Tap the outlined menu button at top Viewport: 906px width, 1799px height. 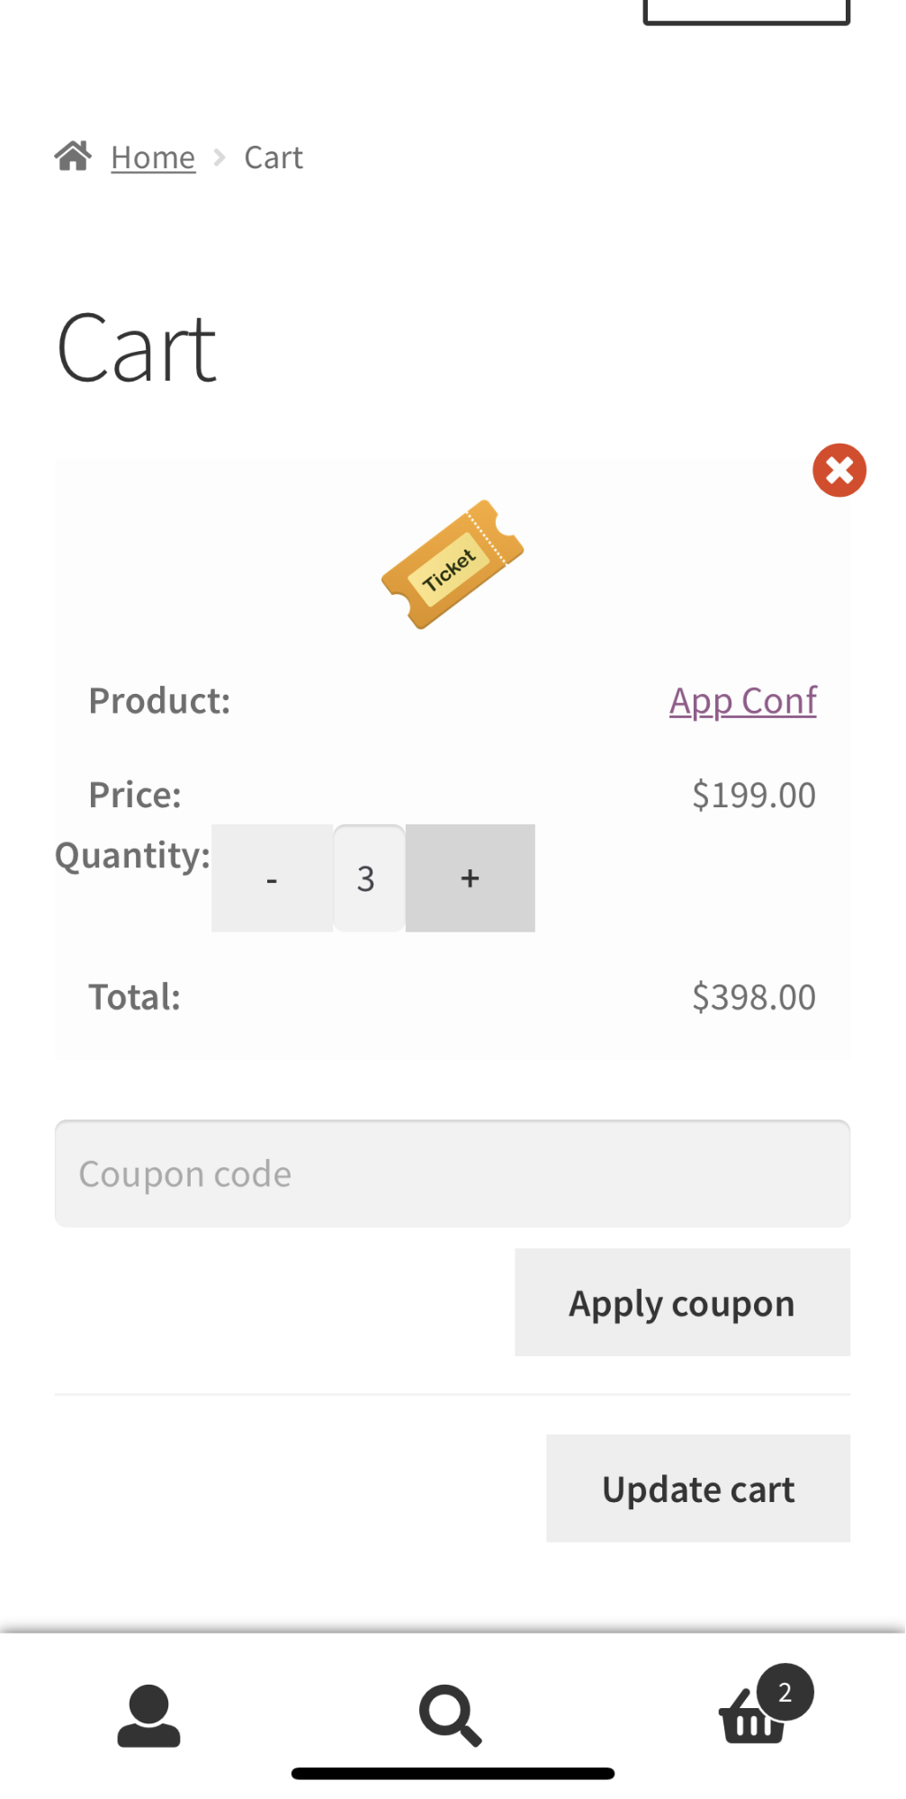[746, 11]
